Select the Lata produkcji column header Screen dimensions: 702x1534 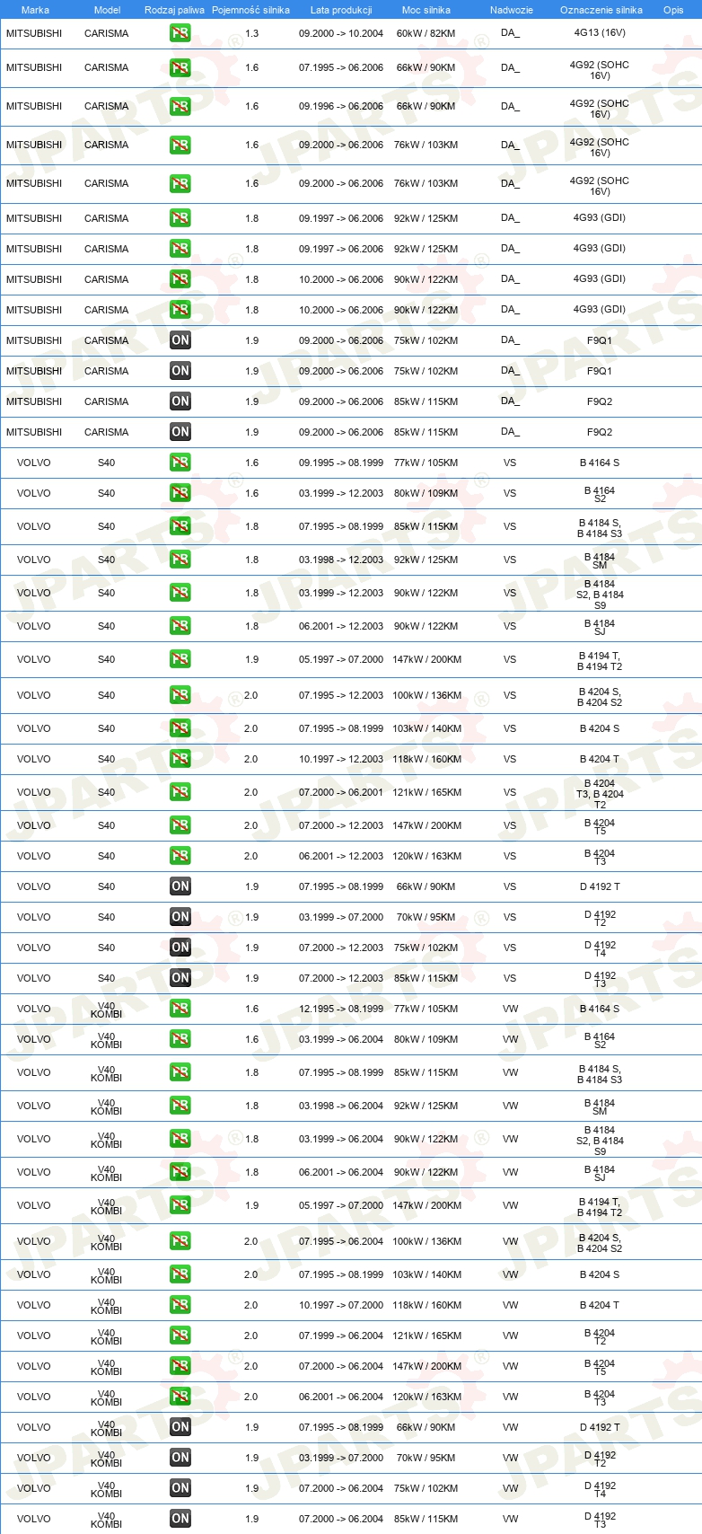341,10
